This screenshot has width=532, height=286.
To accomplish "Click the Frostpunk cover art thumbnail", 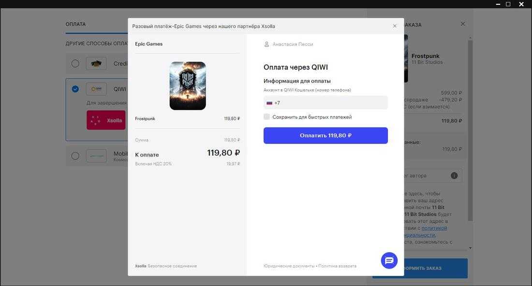I will (x=188, y=86).
